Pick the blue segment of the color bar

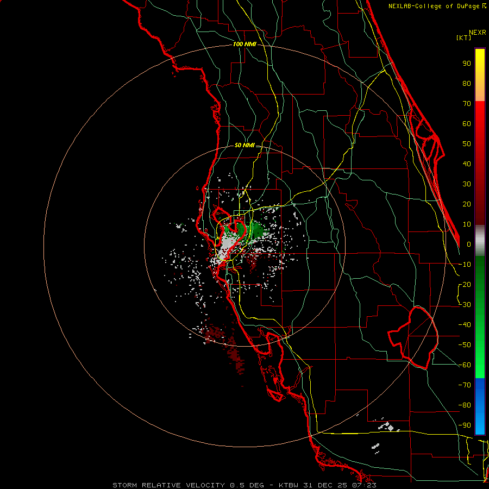point(480,406)
